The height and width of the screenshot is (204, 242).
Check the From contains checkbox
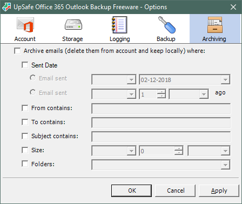coord(25,108)
